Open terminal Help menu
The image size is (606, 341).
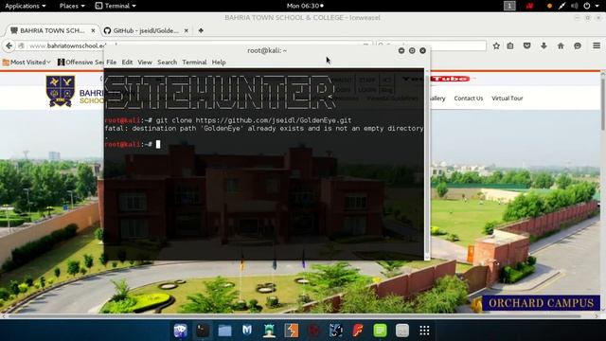tap(219, 63)
